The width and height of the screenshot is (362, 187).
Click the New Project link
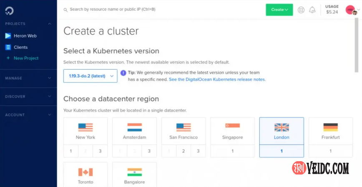coord(26,58)
